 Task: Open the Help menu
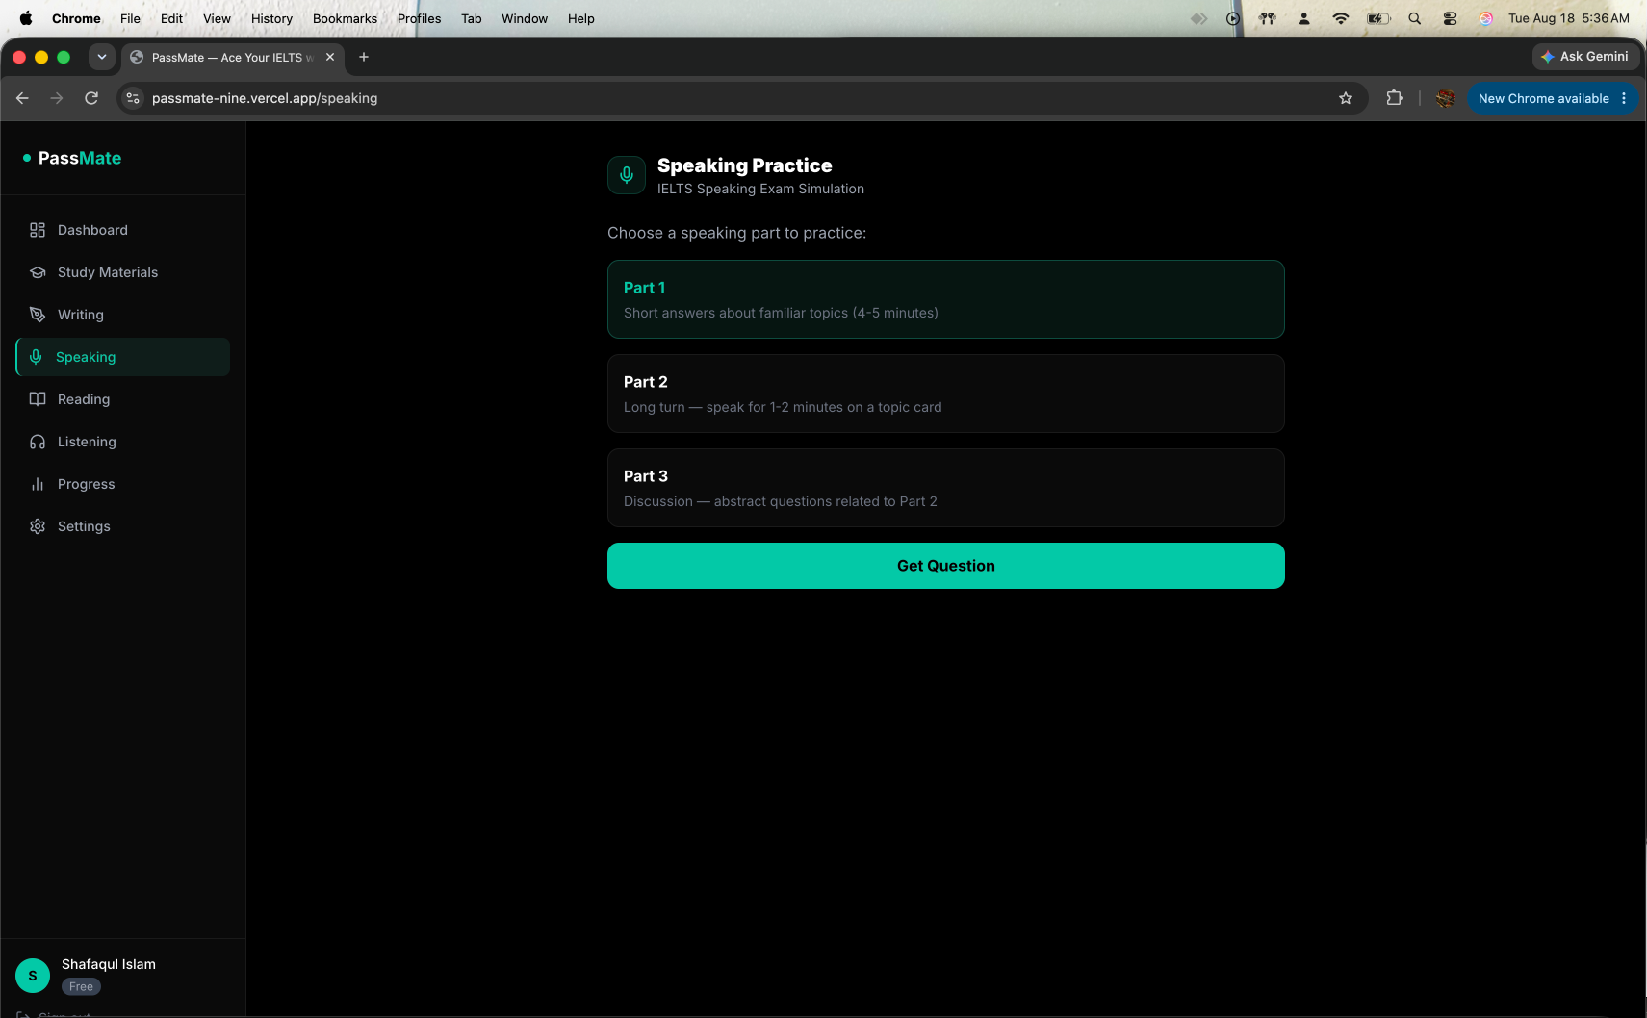tap(580, 18)
